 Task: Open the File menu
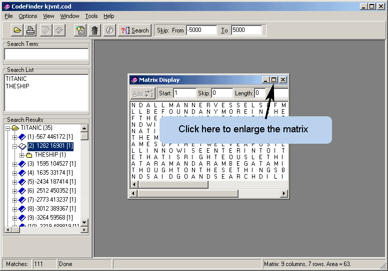(x=8, y=16)
